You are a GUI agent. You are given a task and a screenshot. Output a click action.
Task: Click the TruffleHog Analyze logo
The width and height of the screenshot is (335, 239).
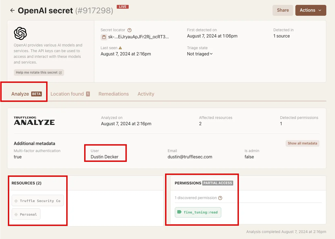pyautogui.click(x=34, y=121)
